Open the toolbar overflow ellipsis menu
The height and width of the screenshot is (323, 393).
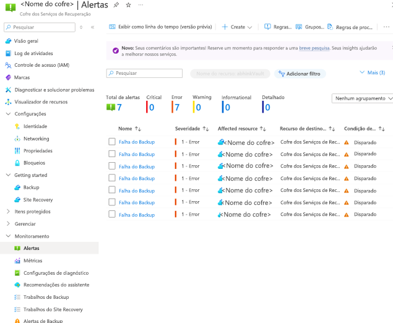tap(386, 27)
